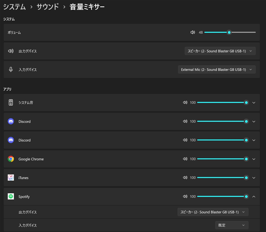Mute the first Discord volume icon
The image size is (266, 232).
pos(185,121)
